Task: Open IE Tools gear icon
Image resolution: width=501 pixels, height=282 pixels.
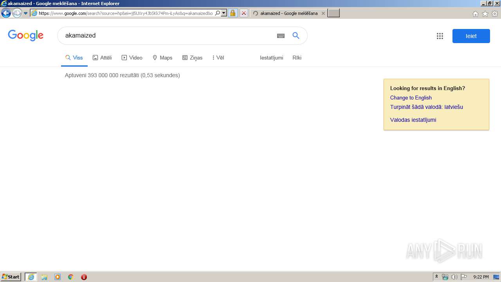Action: click(x=495, y=14)
